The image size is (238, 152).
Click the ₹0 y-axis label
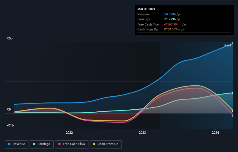point(9,109)
